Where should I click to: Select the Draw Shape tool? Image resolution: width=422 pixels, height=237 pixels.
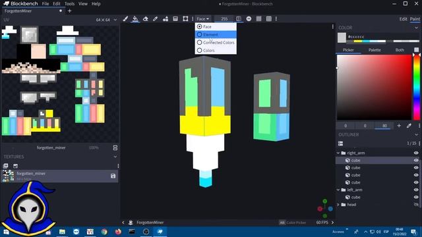click(166, 18)
